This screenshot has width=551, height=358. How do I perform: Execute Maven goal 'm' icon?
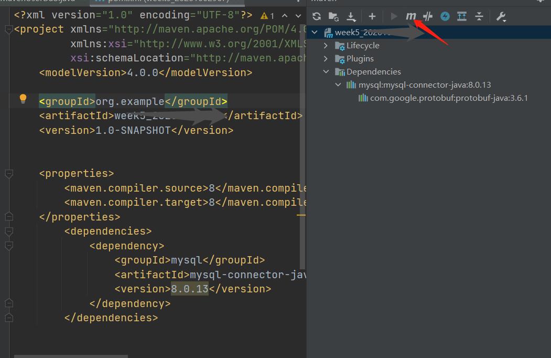[410, 16]
